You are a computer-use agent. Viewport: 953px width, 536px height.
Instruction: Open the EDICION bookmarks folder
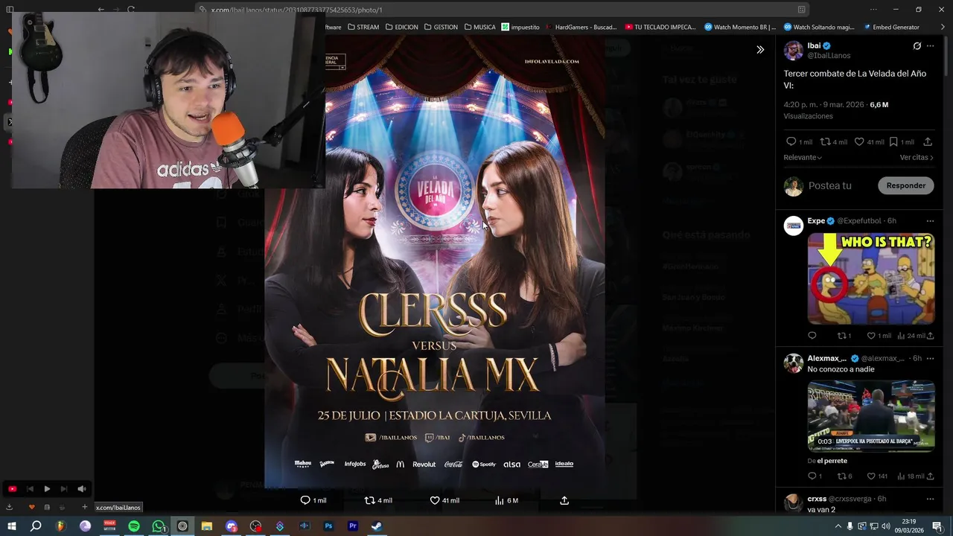click(401, 27)
